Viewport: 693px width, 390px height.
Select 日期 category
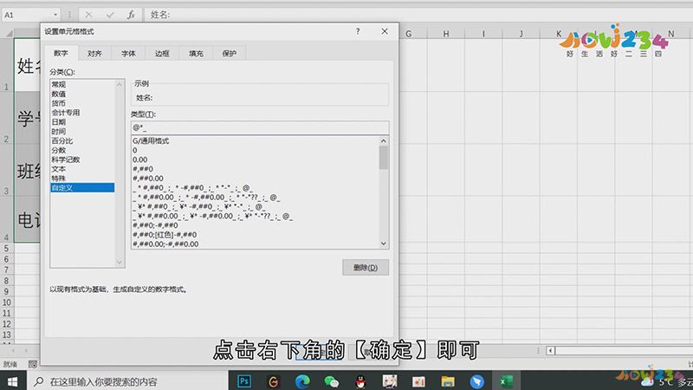pyautogui.click(x=82, y=122)
